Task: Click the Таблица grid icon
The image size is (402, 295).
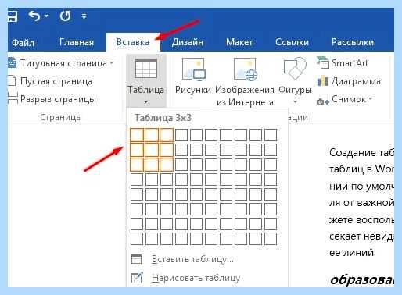Action: coord(146,69)
